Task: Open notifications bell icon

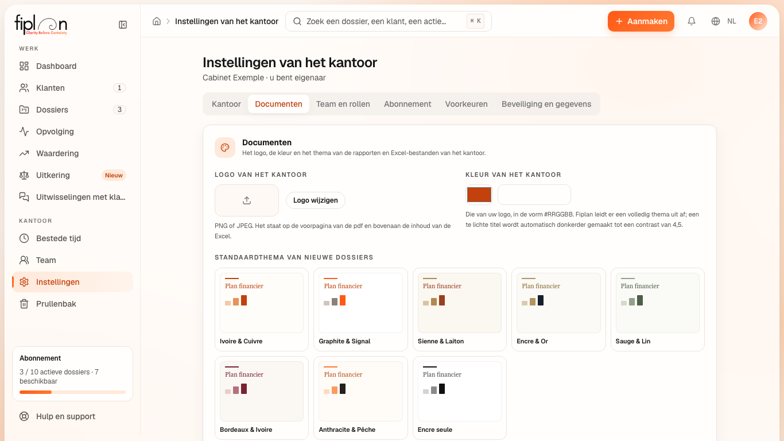Action: click(x=692, y=21)
